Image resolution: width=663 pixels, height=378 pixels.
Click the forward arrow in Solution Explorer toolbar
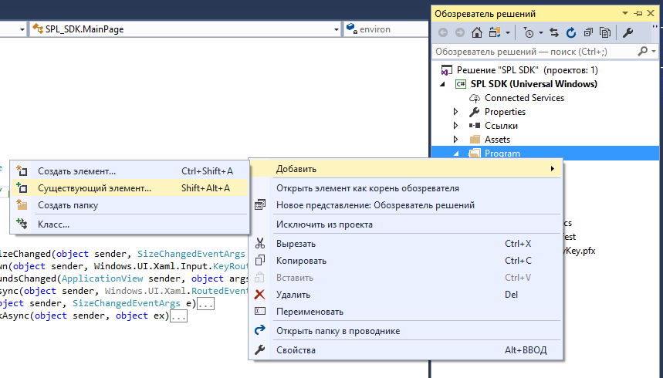coord(459,32)
